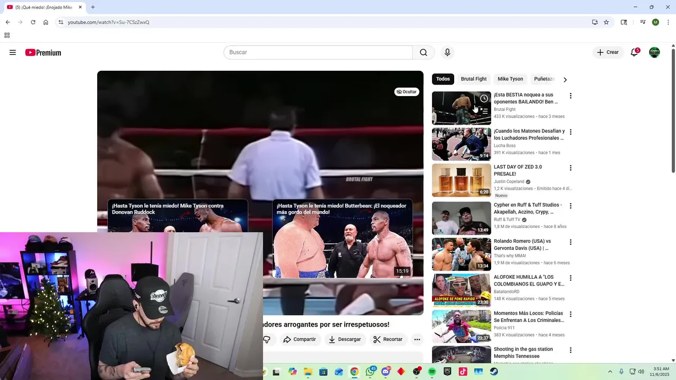Install app icon in address bar
Screen dimensions: 676x380
click(595, 22)
